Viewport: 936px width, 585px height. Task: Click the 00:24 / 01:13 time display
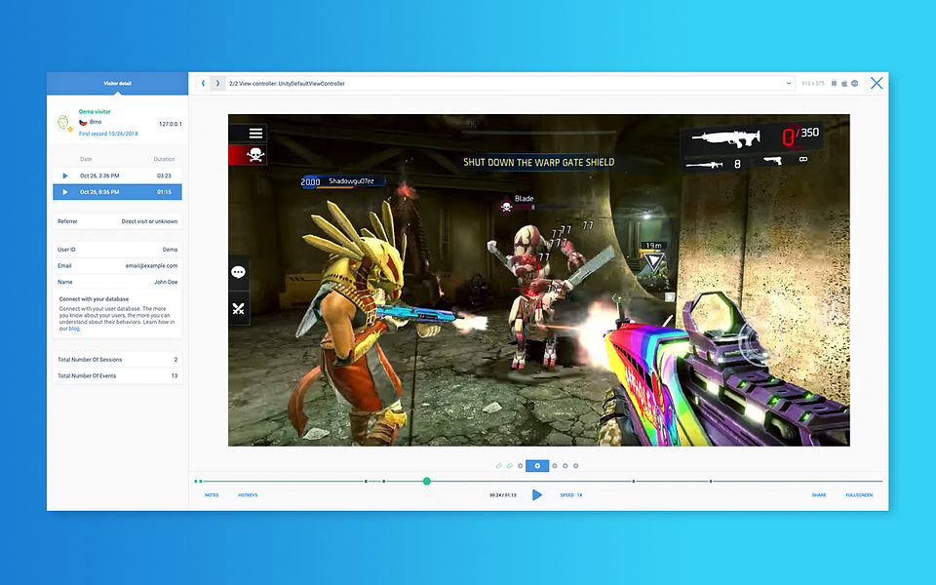(x=503, y=495)
